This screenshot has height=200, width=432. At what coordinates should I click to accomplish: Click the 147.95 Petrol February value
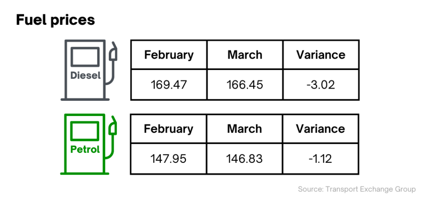pyautogui.click(x=168, y=159)
